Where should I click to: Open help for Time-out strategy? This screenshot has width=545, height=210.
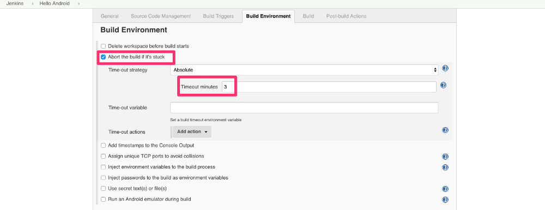click(x=445, y=68)
